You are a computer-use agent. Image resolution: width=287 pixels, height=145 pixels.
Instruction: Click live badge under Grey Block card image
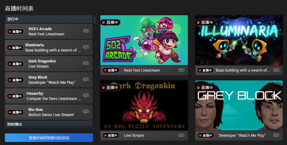206,136
